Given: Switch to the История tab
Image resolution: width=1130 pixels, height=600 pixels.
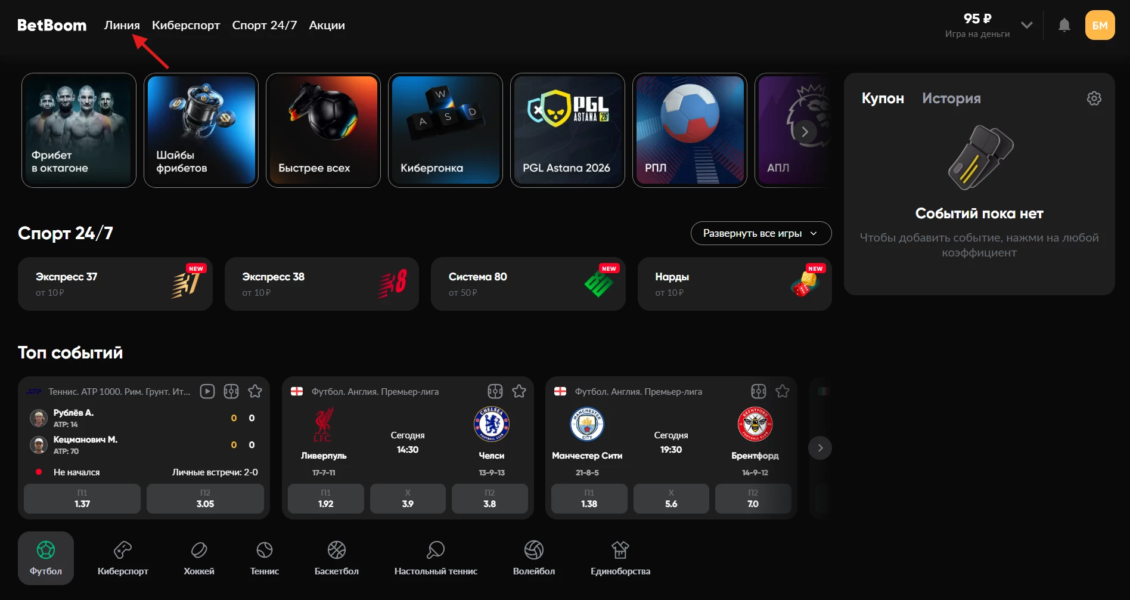Looking at the screenshot, I should point(951,98).
